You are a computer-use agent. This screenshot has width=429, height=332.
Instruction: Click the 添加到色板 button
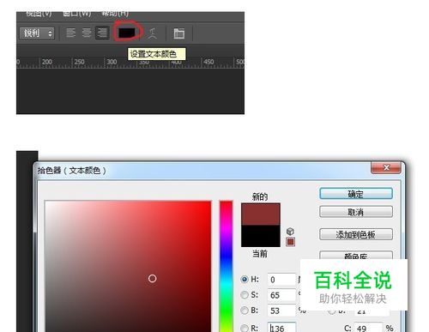tap(356, 234)
